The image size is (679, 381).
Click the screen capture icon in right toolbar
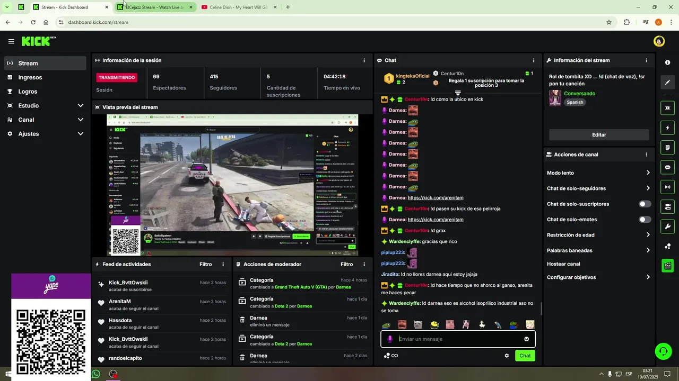(667, 108)
